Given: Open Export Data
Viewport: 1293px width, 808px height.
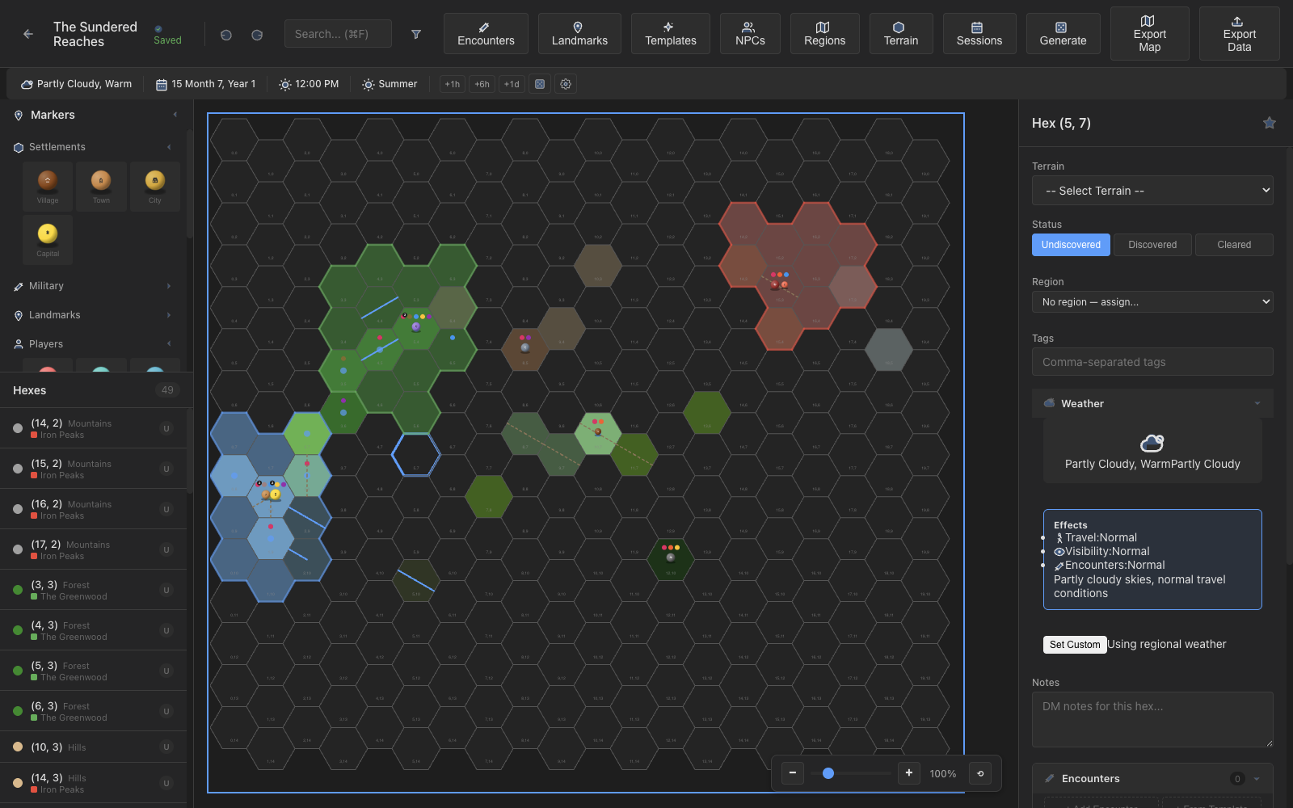Looking at the screenshot, I should pyautogui.click(x=1239, y=34).
